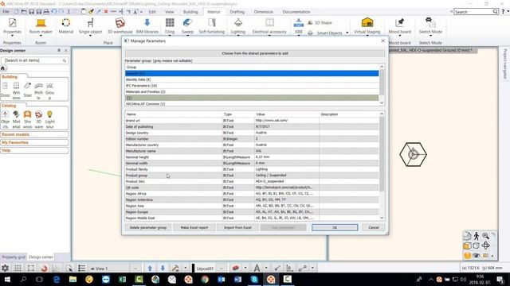The image size is (510, 286).
Task: Open Stair category in Design center
Action: 28,90
